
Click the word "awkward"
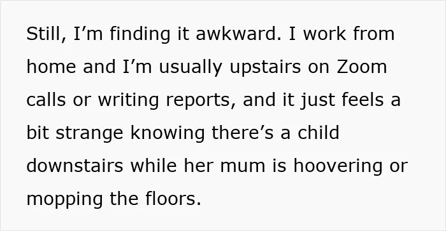pos(236,34)
